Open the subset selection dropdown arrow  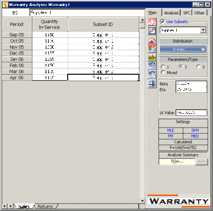tap(203, 30)
